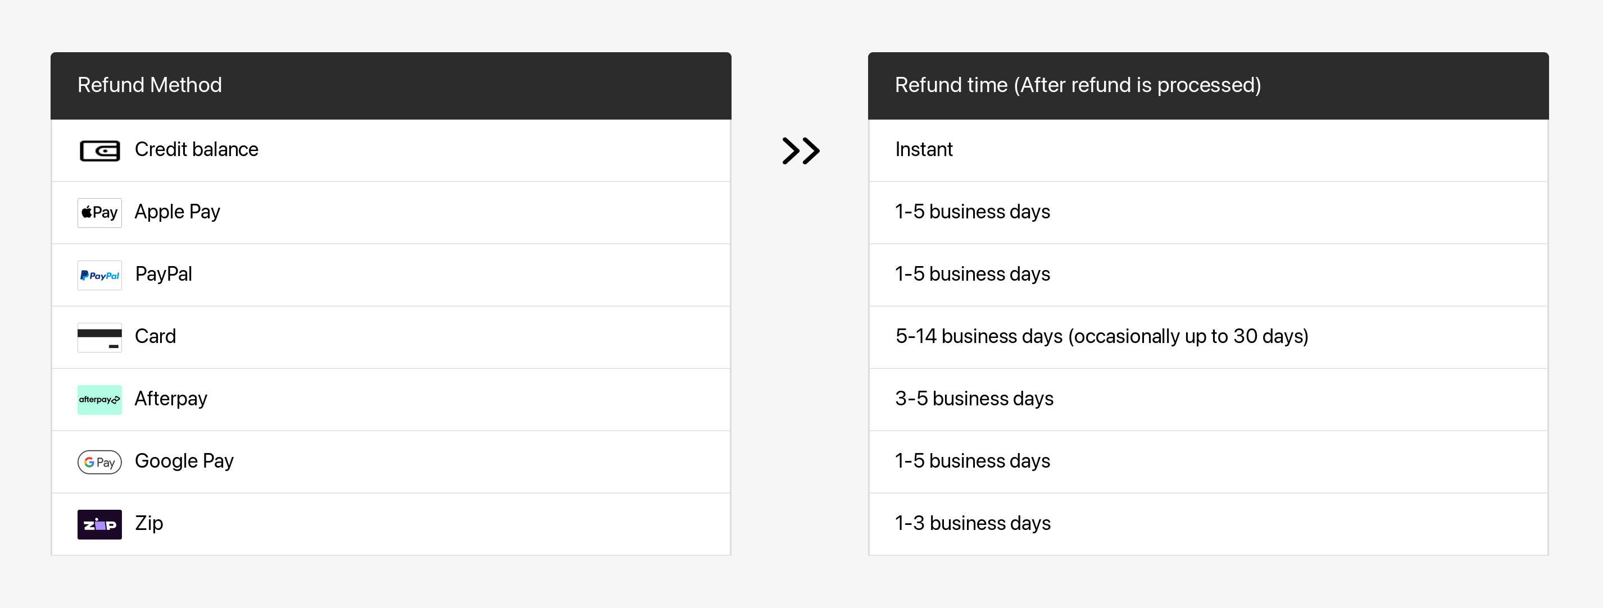Screen dimensions: 1603x608
Task: Click the 5-14 business days card row
Action: coord(1208,337)
